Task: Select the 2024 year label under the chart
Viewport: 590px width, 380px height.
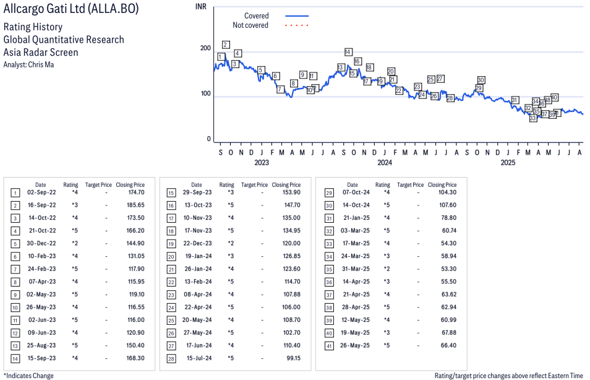Action: [x=385, y=162]
